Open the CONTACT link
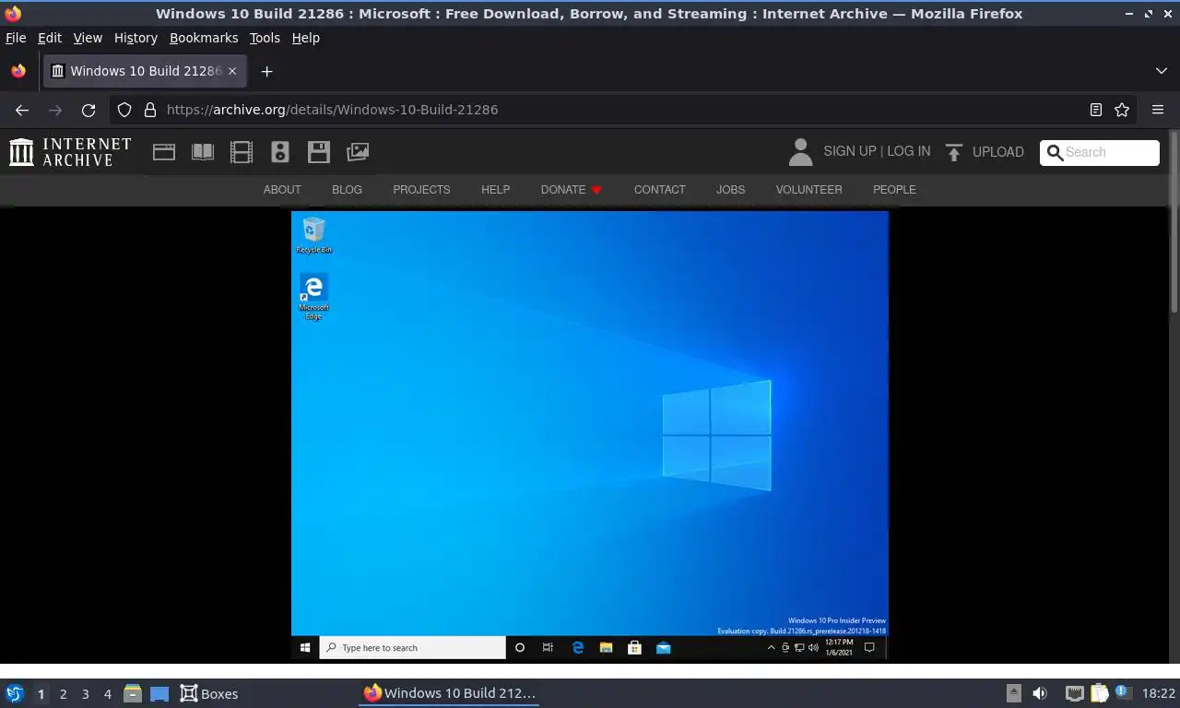Image resolution: width=1180 pixels, height=708 pixels. pyautogui.click(x=659, y=190)
